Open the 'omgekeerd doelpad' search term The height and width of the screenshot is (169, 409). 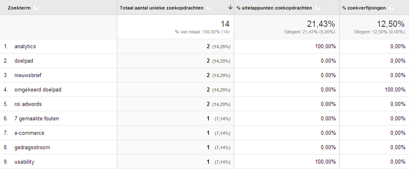38,90
